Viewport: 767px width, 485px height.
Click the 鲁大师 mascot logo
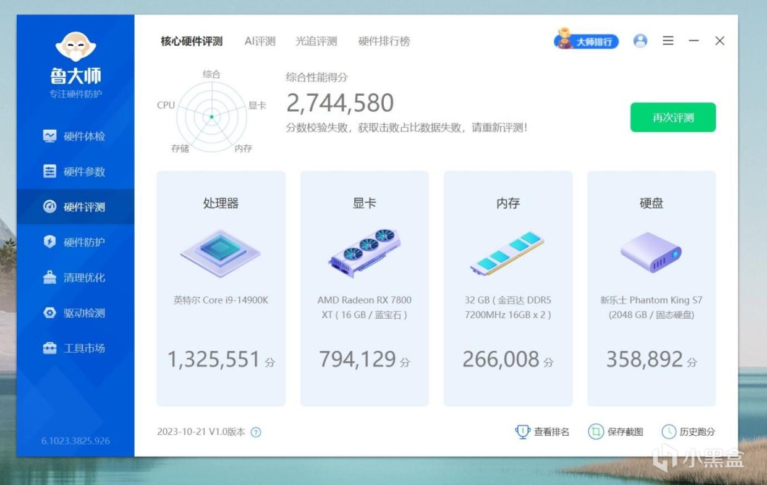coord(75,48)
